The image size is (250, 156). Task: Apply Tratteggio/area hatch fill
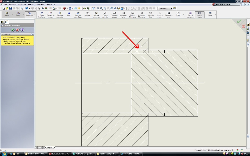click(x=169, y=15)
